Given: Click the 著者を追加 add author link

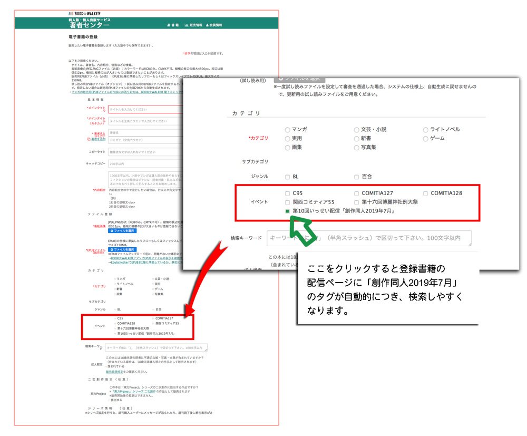Looking at the screenshot, I should click(98, 139).
